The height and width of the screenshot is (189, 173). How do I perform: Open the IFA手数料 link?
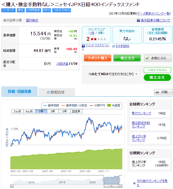[123, 46]
